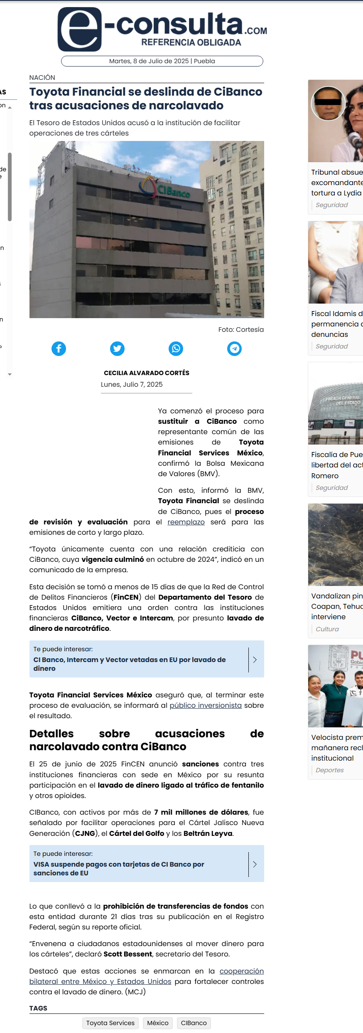Open Vandalizan pinturas story thumbnail
This screenshot has width=363, height=1033.
pos(336,545)
